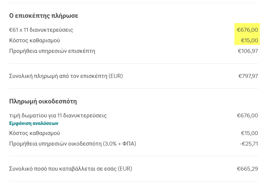
Task: Click the €106,97 guest service fee
Action: click(x=248, y=51)
